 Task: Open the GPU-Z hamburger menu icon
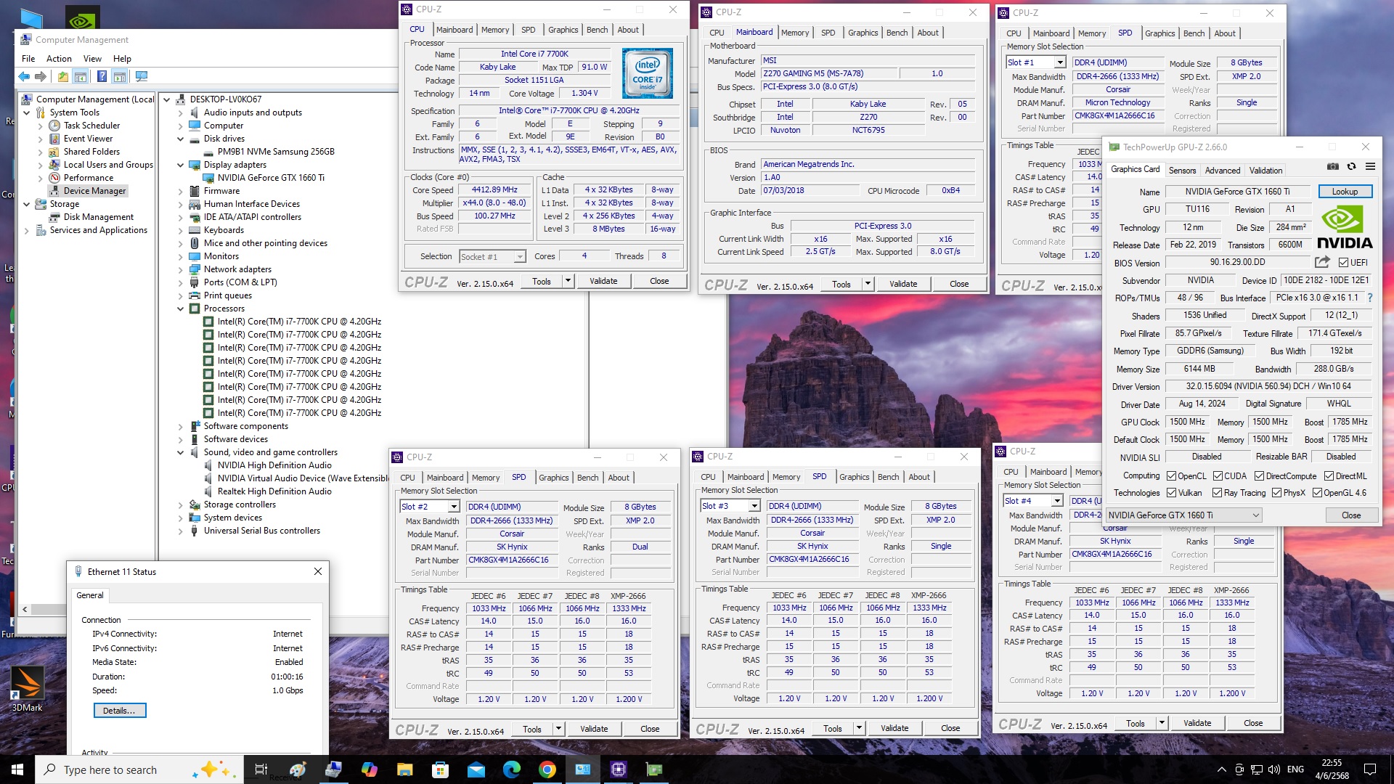pyautogui.click(x=1370, y=166)
